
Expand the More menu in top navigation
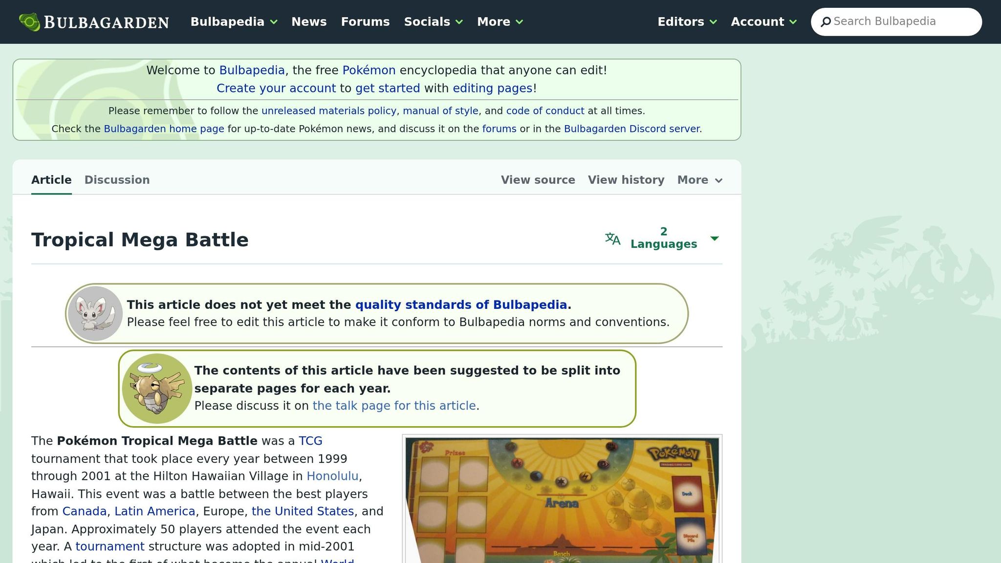500,22
